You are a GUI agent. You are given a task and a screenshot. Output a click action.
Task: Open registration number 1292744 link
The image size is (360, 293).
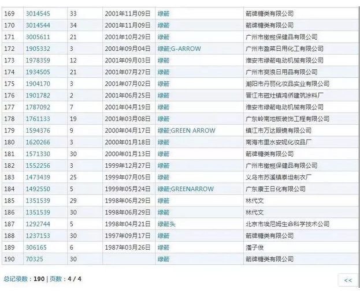point(38,224)
